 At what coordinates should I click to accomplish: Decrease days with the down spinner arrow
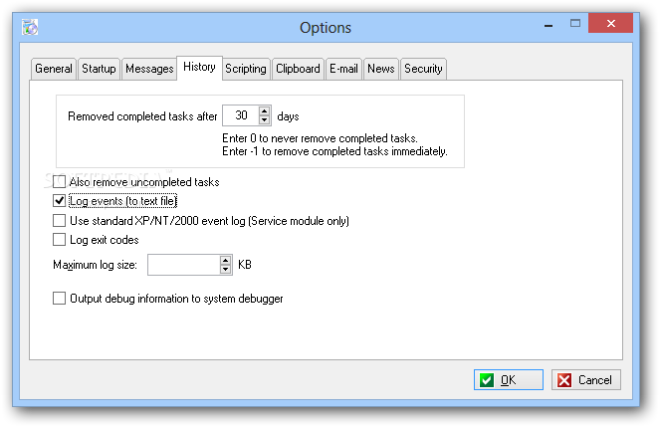(265, 120)
